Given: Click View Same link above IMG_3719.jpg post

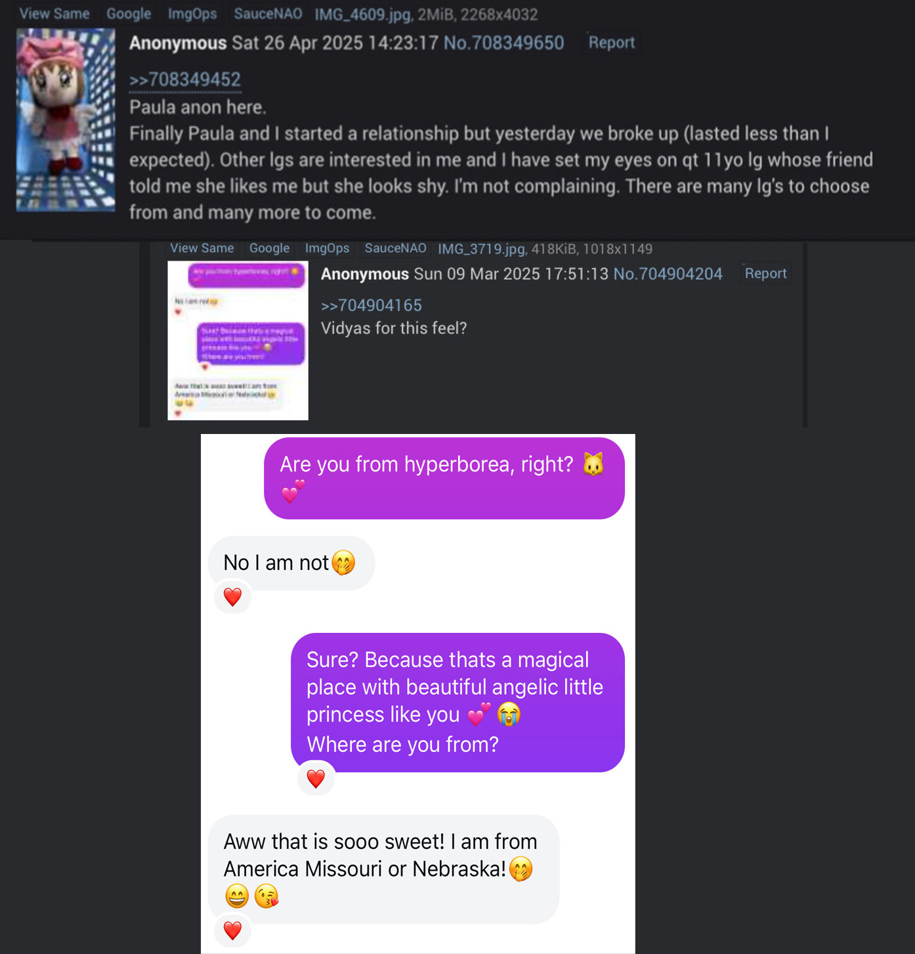Looking at the screenshot, I should coord(202,248).
